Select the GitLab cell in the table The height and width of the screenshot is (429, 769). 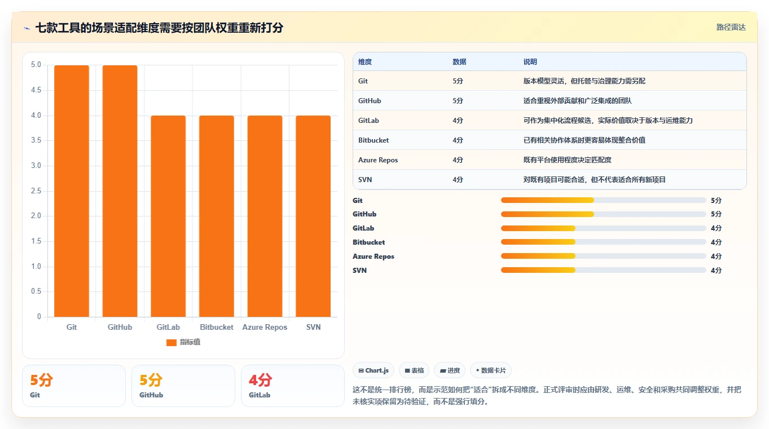click(x=368, y=121)
